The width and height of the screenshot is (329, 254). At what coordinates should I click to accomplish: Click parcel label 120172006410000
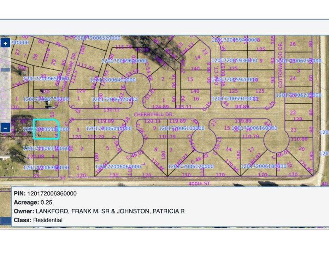[113, 80]
